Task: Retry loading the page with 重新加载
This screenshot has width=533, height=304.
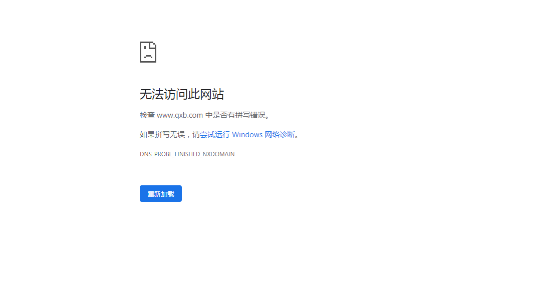Action: point(160,193)
